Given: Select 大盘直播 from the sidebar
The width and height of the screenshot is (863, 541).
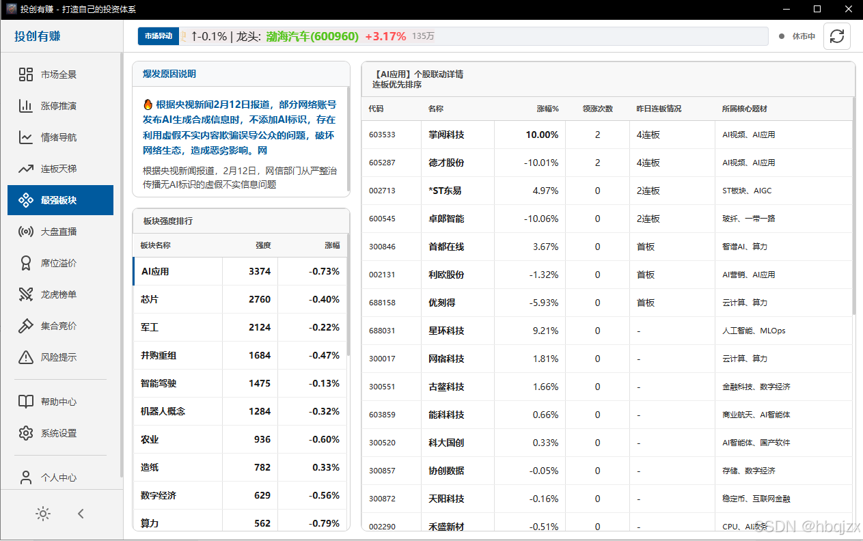Looking at the screenshot, I should coord(60,232).
